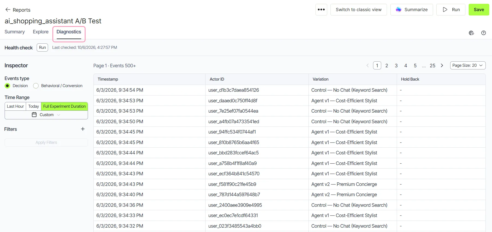Click ai_shopping_assistant A/B Test title
This screenshot has width=492, height=232.
tap(53, 21)
